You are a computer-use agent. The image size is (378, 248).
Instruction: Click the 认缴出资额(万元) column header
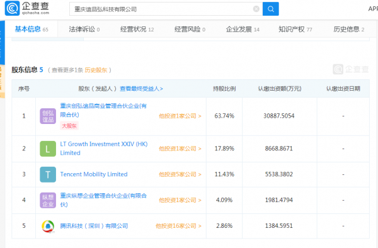click(280, 89)
